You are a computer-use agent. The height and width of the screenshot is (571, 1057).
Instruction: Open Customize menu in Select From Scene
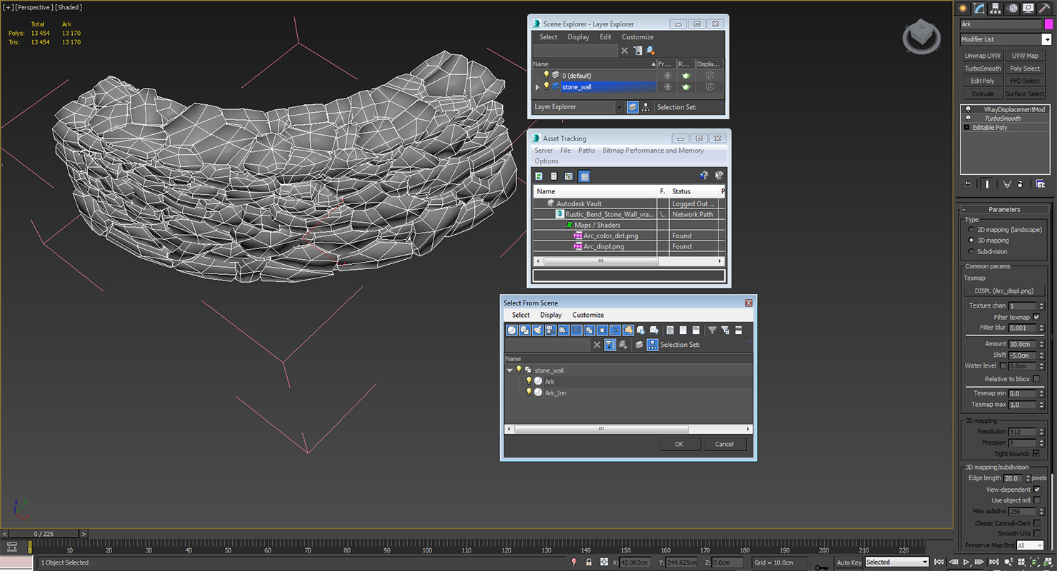(588, 315)
